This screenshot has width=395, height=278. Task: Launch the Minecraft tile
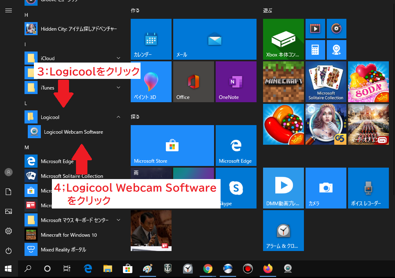point(283,82)
